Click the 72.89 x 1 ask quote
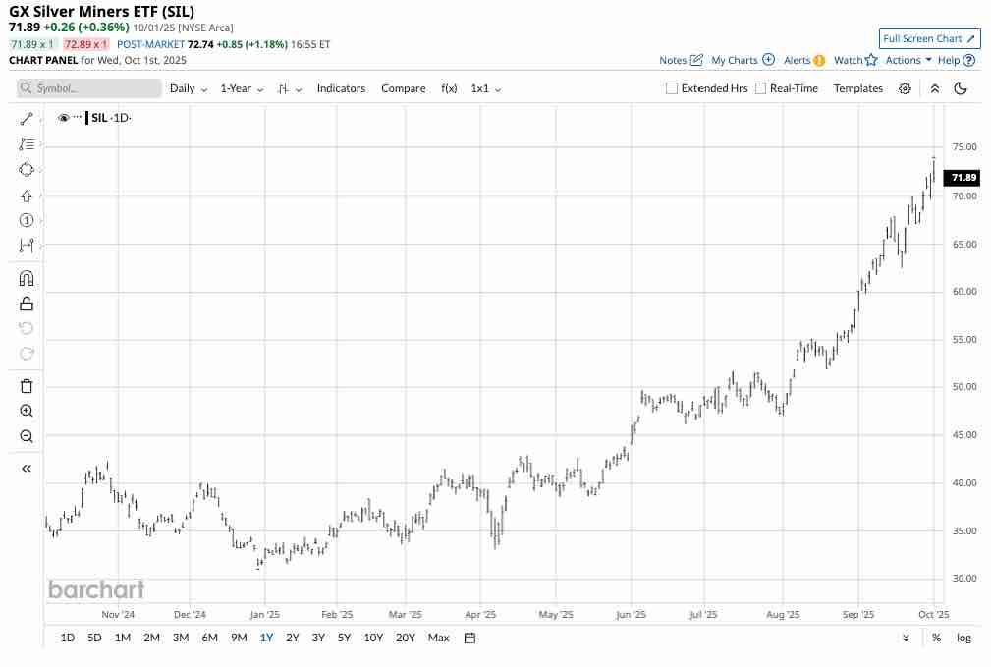991x667 pixels. pyautogui.click(x=86, y=44)
